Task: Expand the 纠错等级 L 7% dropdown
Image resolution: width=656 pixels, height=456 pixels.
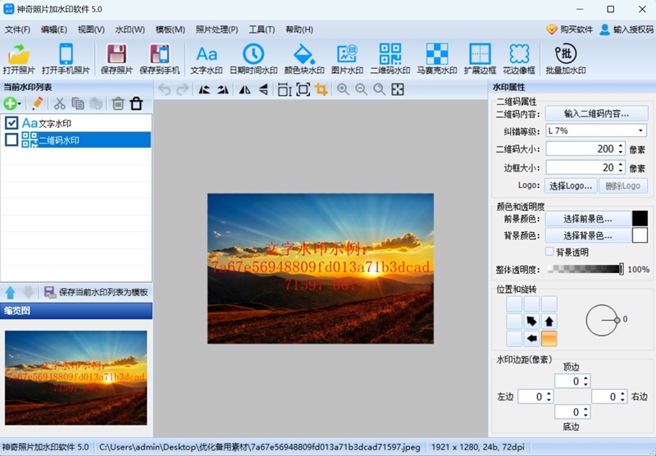Action: (x=640, y=130)
